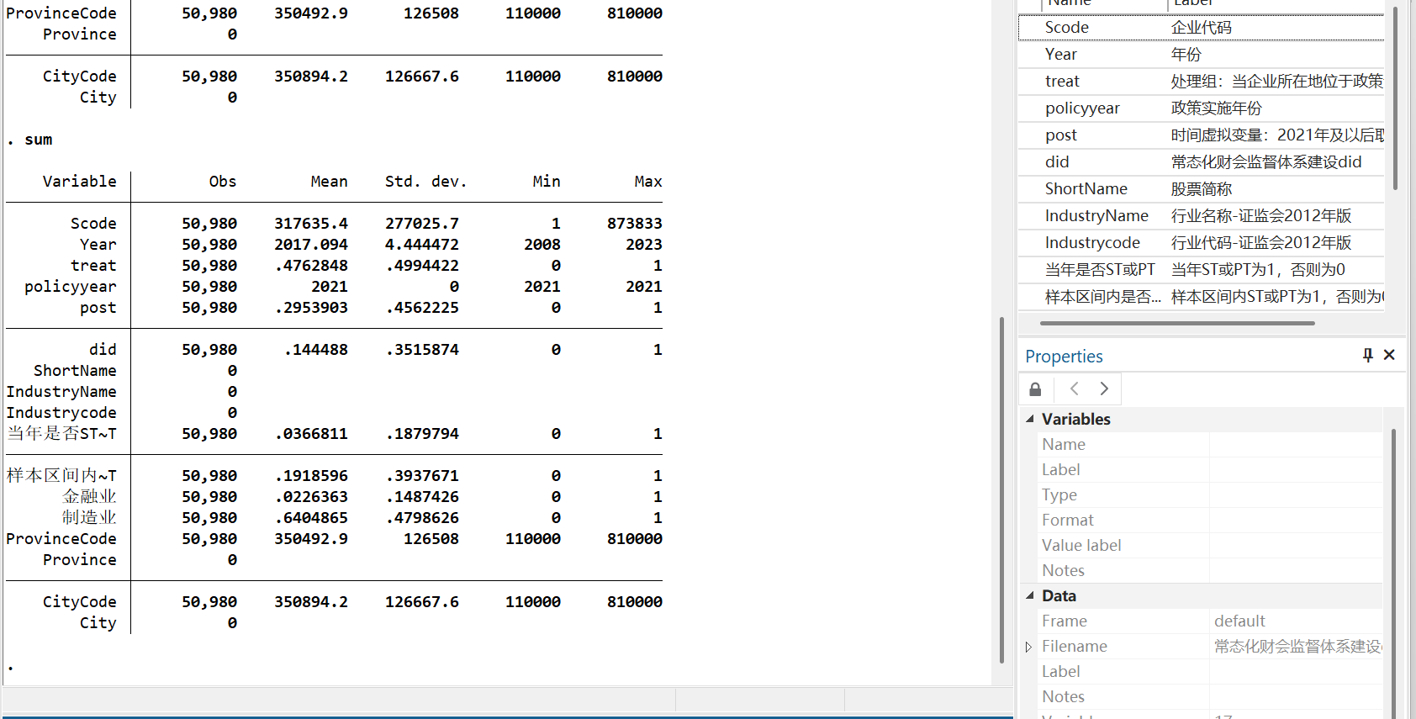Click the 样本区间内~T mean value .1918596

tap(311, 476)
